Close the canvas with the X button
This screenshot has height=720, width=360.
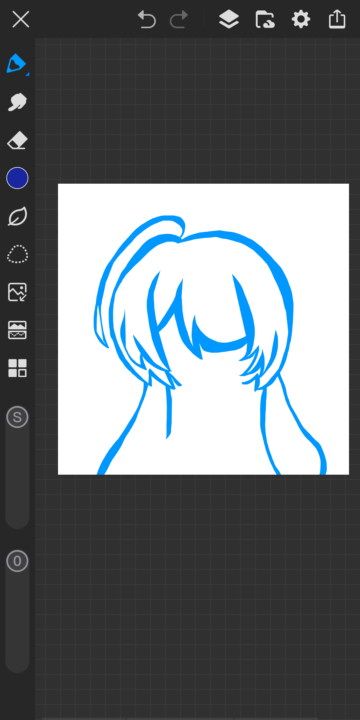point(21,19)
